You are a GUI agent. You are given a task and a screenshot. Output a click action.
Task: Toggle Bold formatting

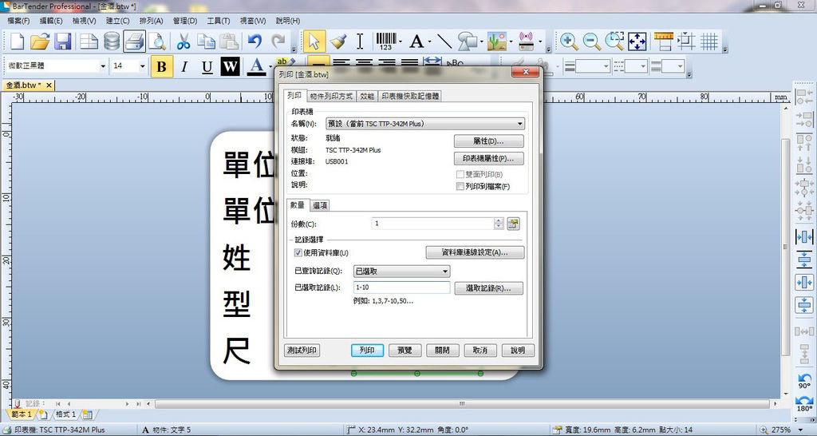click(161, 67)
